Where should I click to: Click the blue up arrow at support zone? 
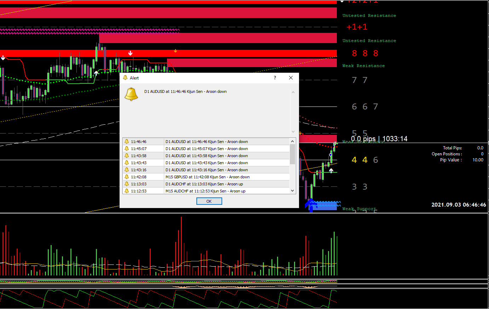[311, 205]
